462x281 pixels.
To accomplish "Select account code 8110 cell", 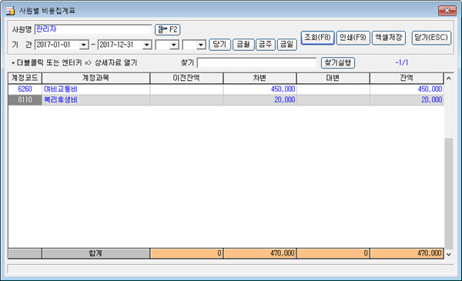I will click(x=25, y=100).
